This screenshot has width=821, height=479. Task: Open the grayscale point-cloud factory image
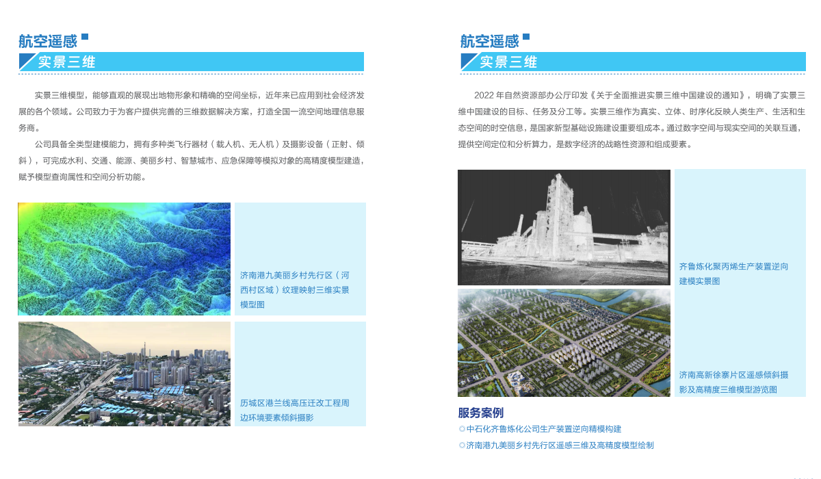point(564,227)
